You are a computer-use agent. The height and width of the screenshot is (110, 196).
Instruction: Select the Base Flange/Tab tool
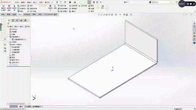pos(3,8)
